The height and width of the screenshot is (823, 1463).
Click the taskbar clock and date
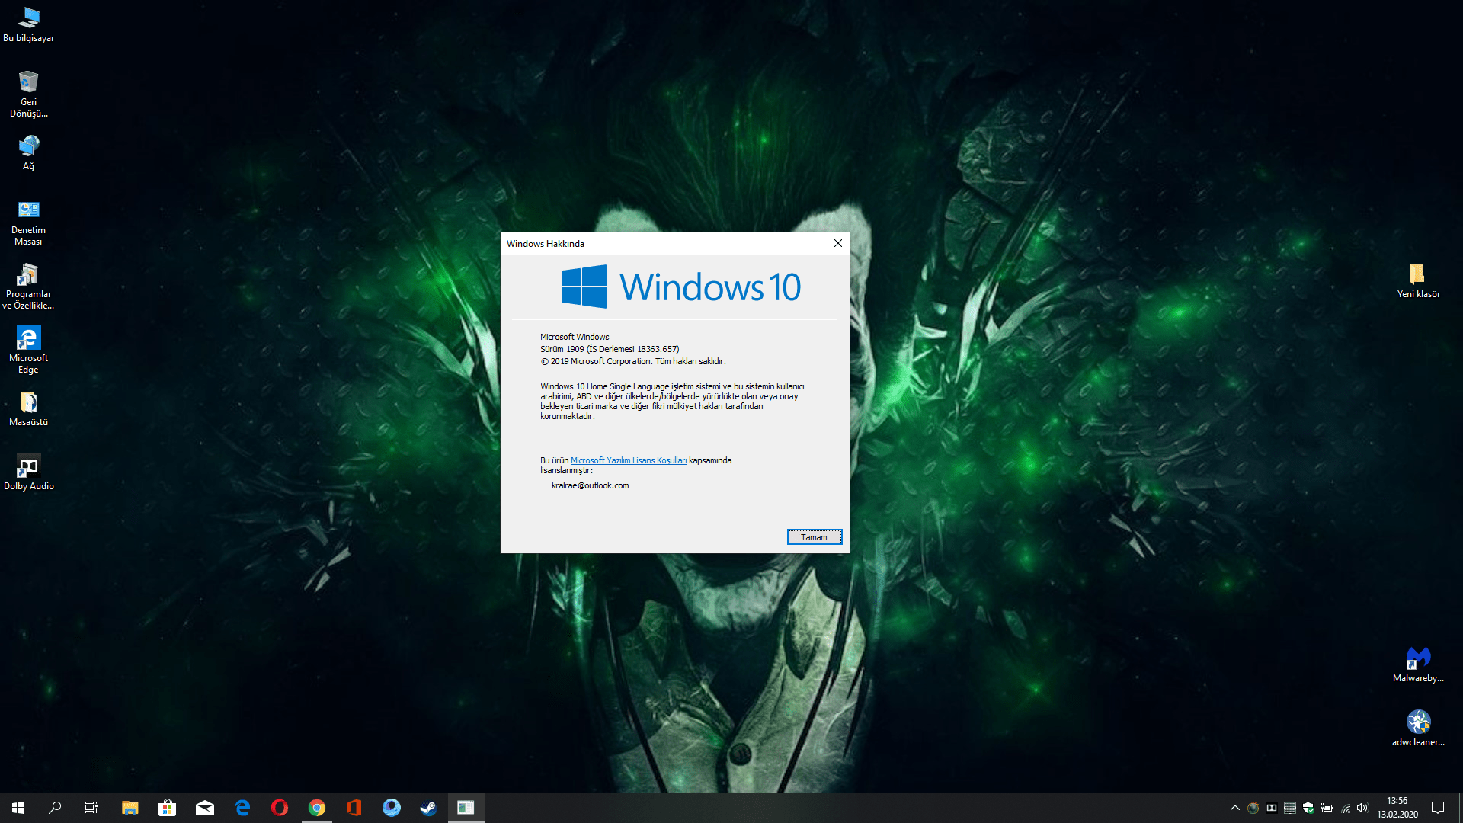pos(1397,808)
